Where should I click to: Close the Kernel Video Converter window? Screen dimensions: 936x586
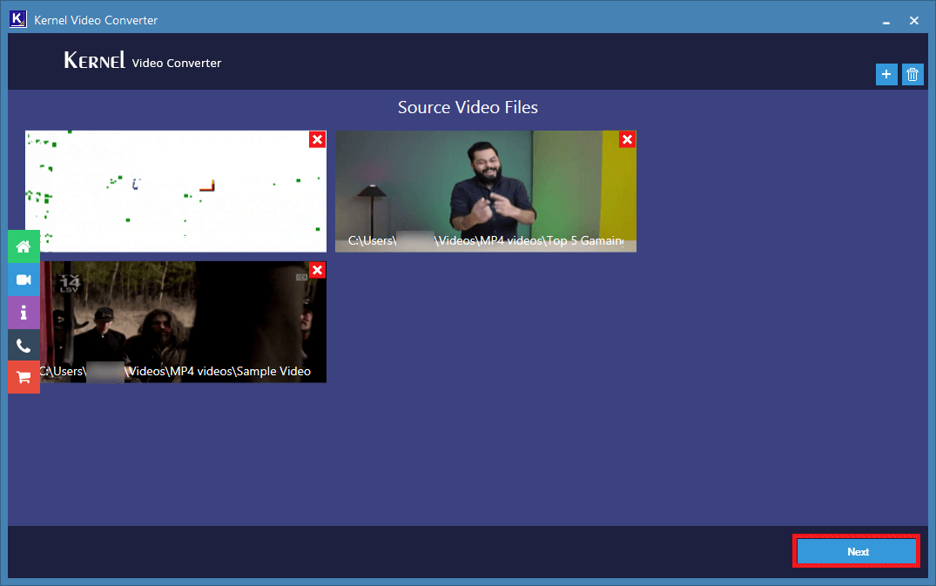[914, 21]
